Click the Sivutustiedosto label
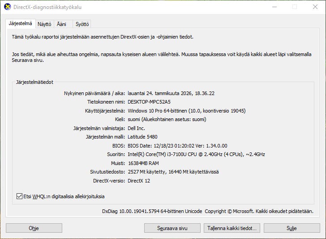The width and height of the screenshot is (326, 239). [107, 172]
